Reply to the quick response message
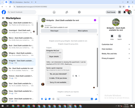This screenshot has width=135, height=108. click(x=76, y=76)
